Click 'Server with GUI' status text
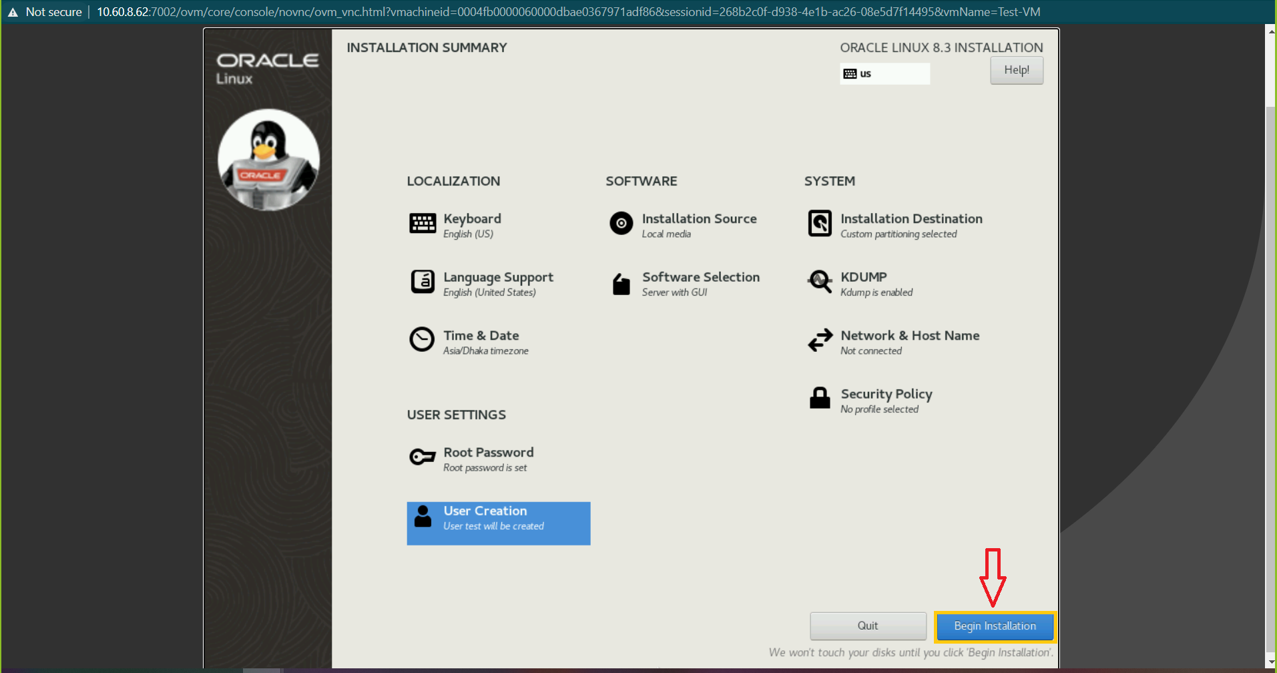The image size is (1277, 673). [674, 292]
